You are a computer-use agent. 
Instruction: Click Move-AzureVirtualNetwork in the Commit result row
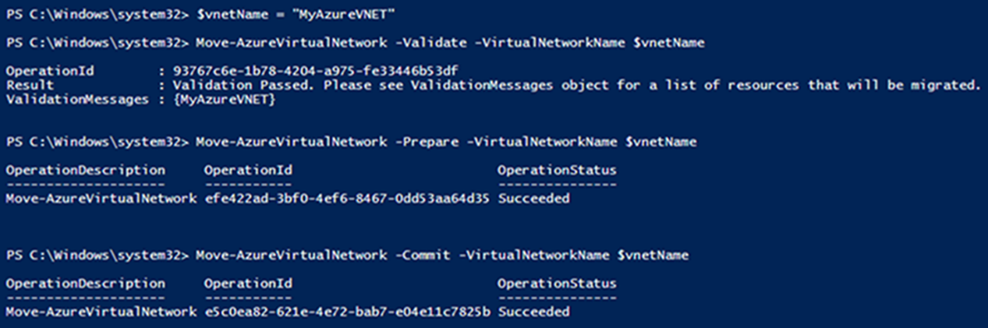coord(101,312)
